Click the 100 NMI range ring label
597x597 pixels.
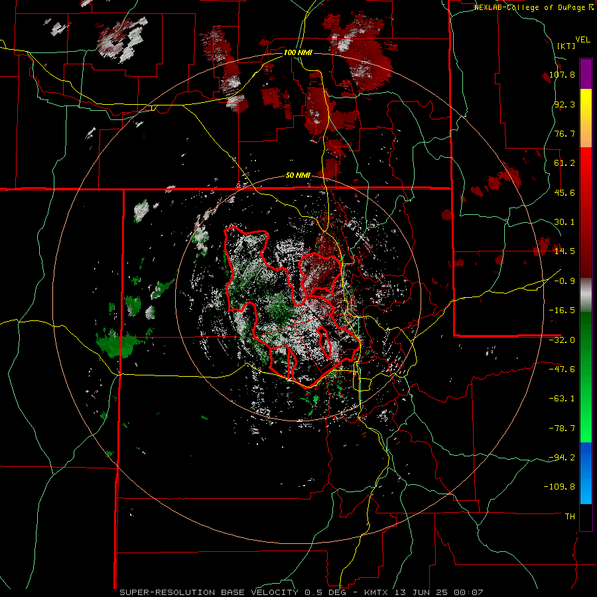298,52
